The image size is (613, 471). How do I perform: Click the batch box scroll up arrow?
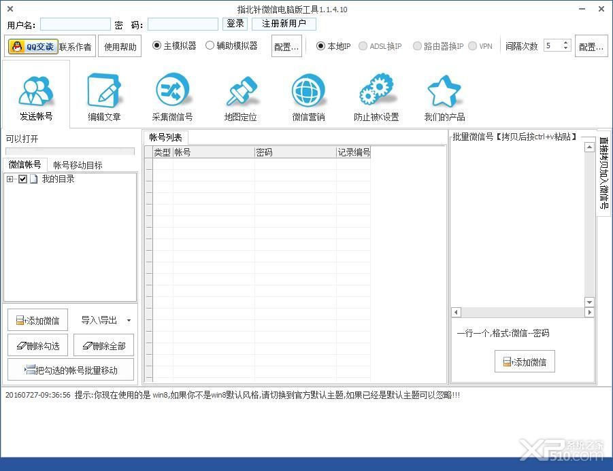point(590,147)
